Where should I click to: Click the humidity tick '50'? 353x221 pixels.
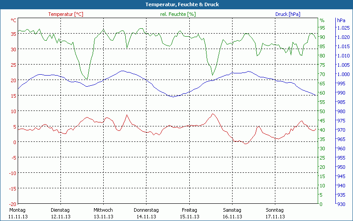(x=323, y=111)
